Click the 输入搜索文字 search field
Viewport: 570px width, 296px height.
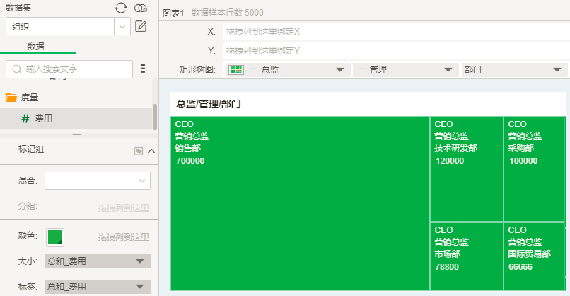coord(69,69)
